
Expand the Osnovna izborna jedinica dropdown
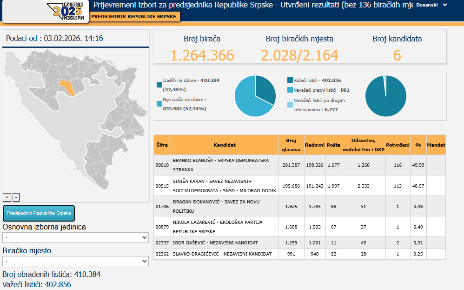tap(75, 237)
